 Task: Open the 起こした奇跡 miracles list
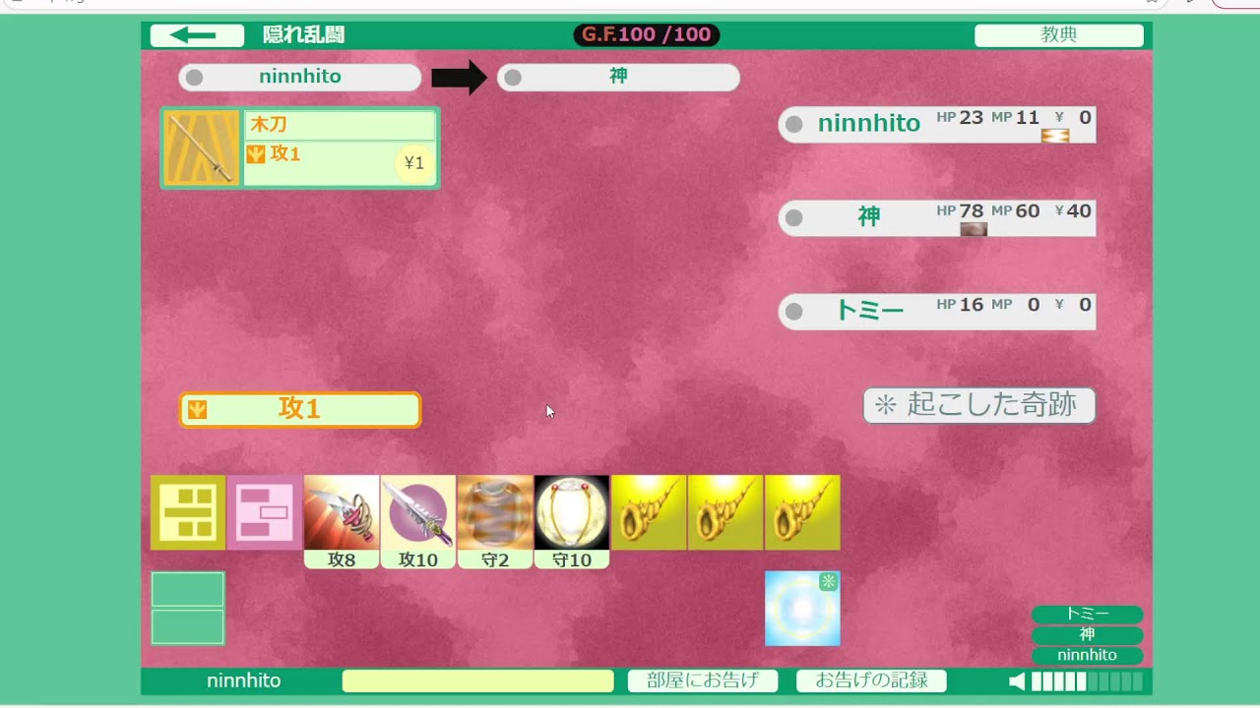pos(979,405)
